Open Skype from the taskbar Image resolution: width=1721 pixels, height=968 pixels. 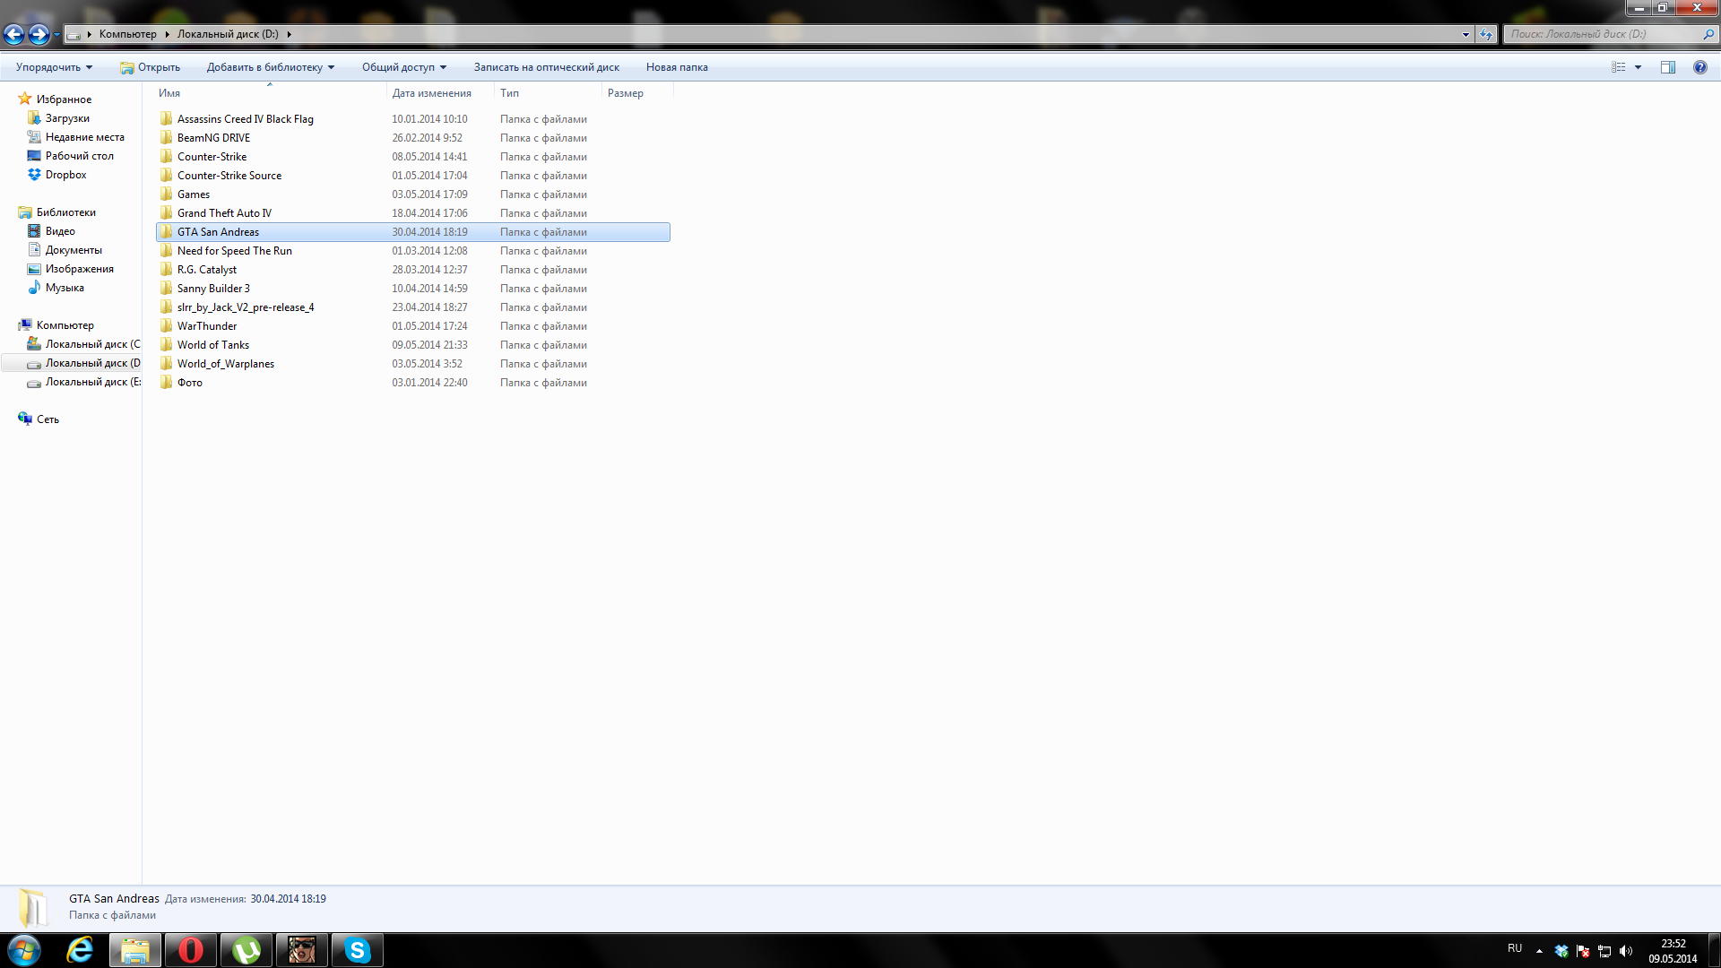pyautogui.click(x=357, y=950)
